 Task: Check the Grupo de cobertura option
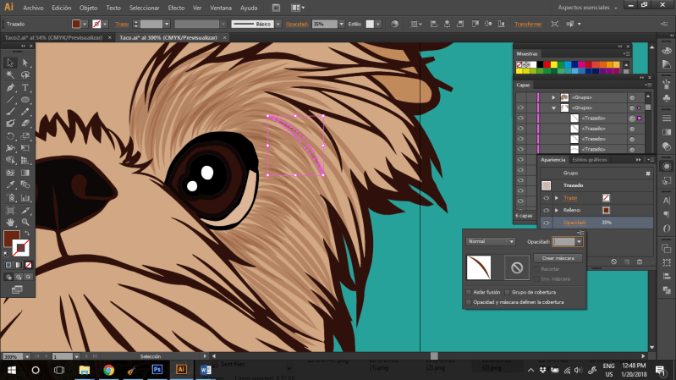coord(508,292)
